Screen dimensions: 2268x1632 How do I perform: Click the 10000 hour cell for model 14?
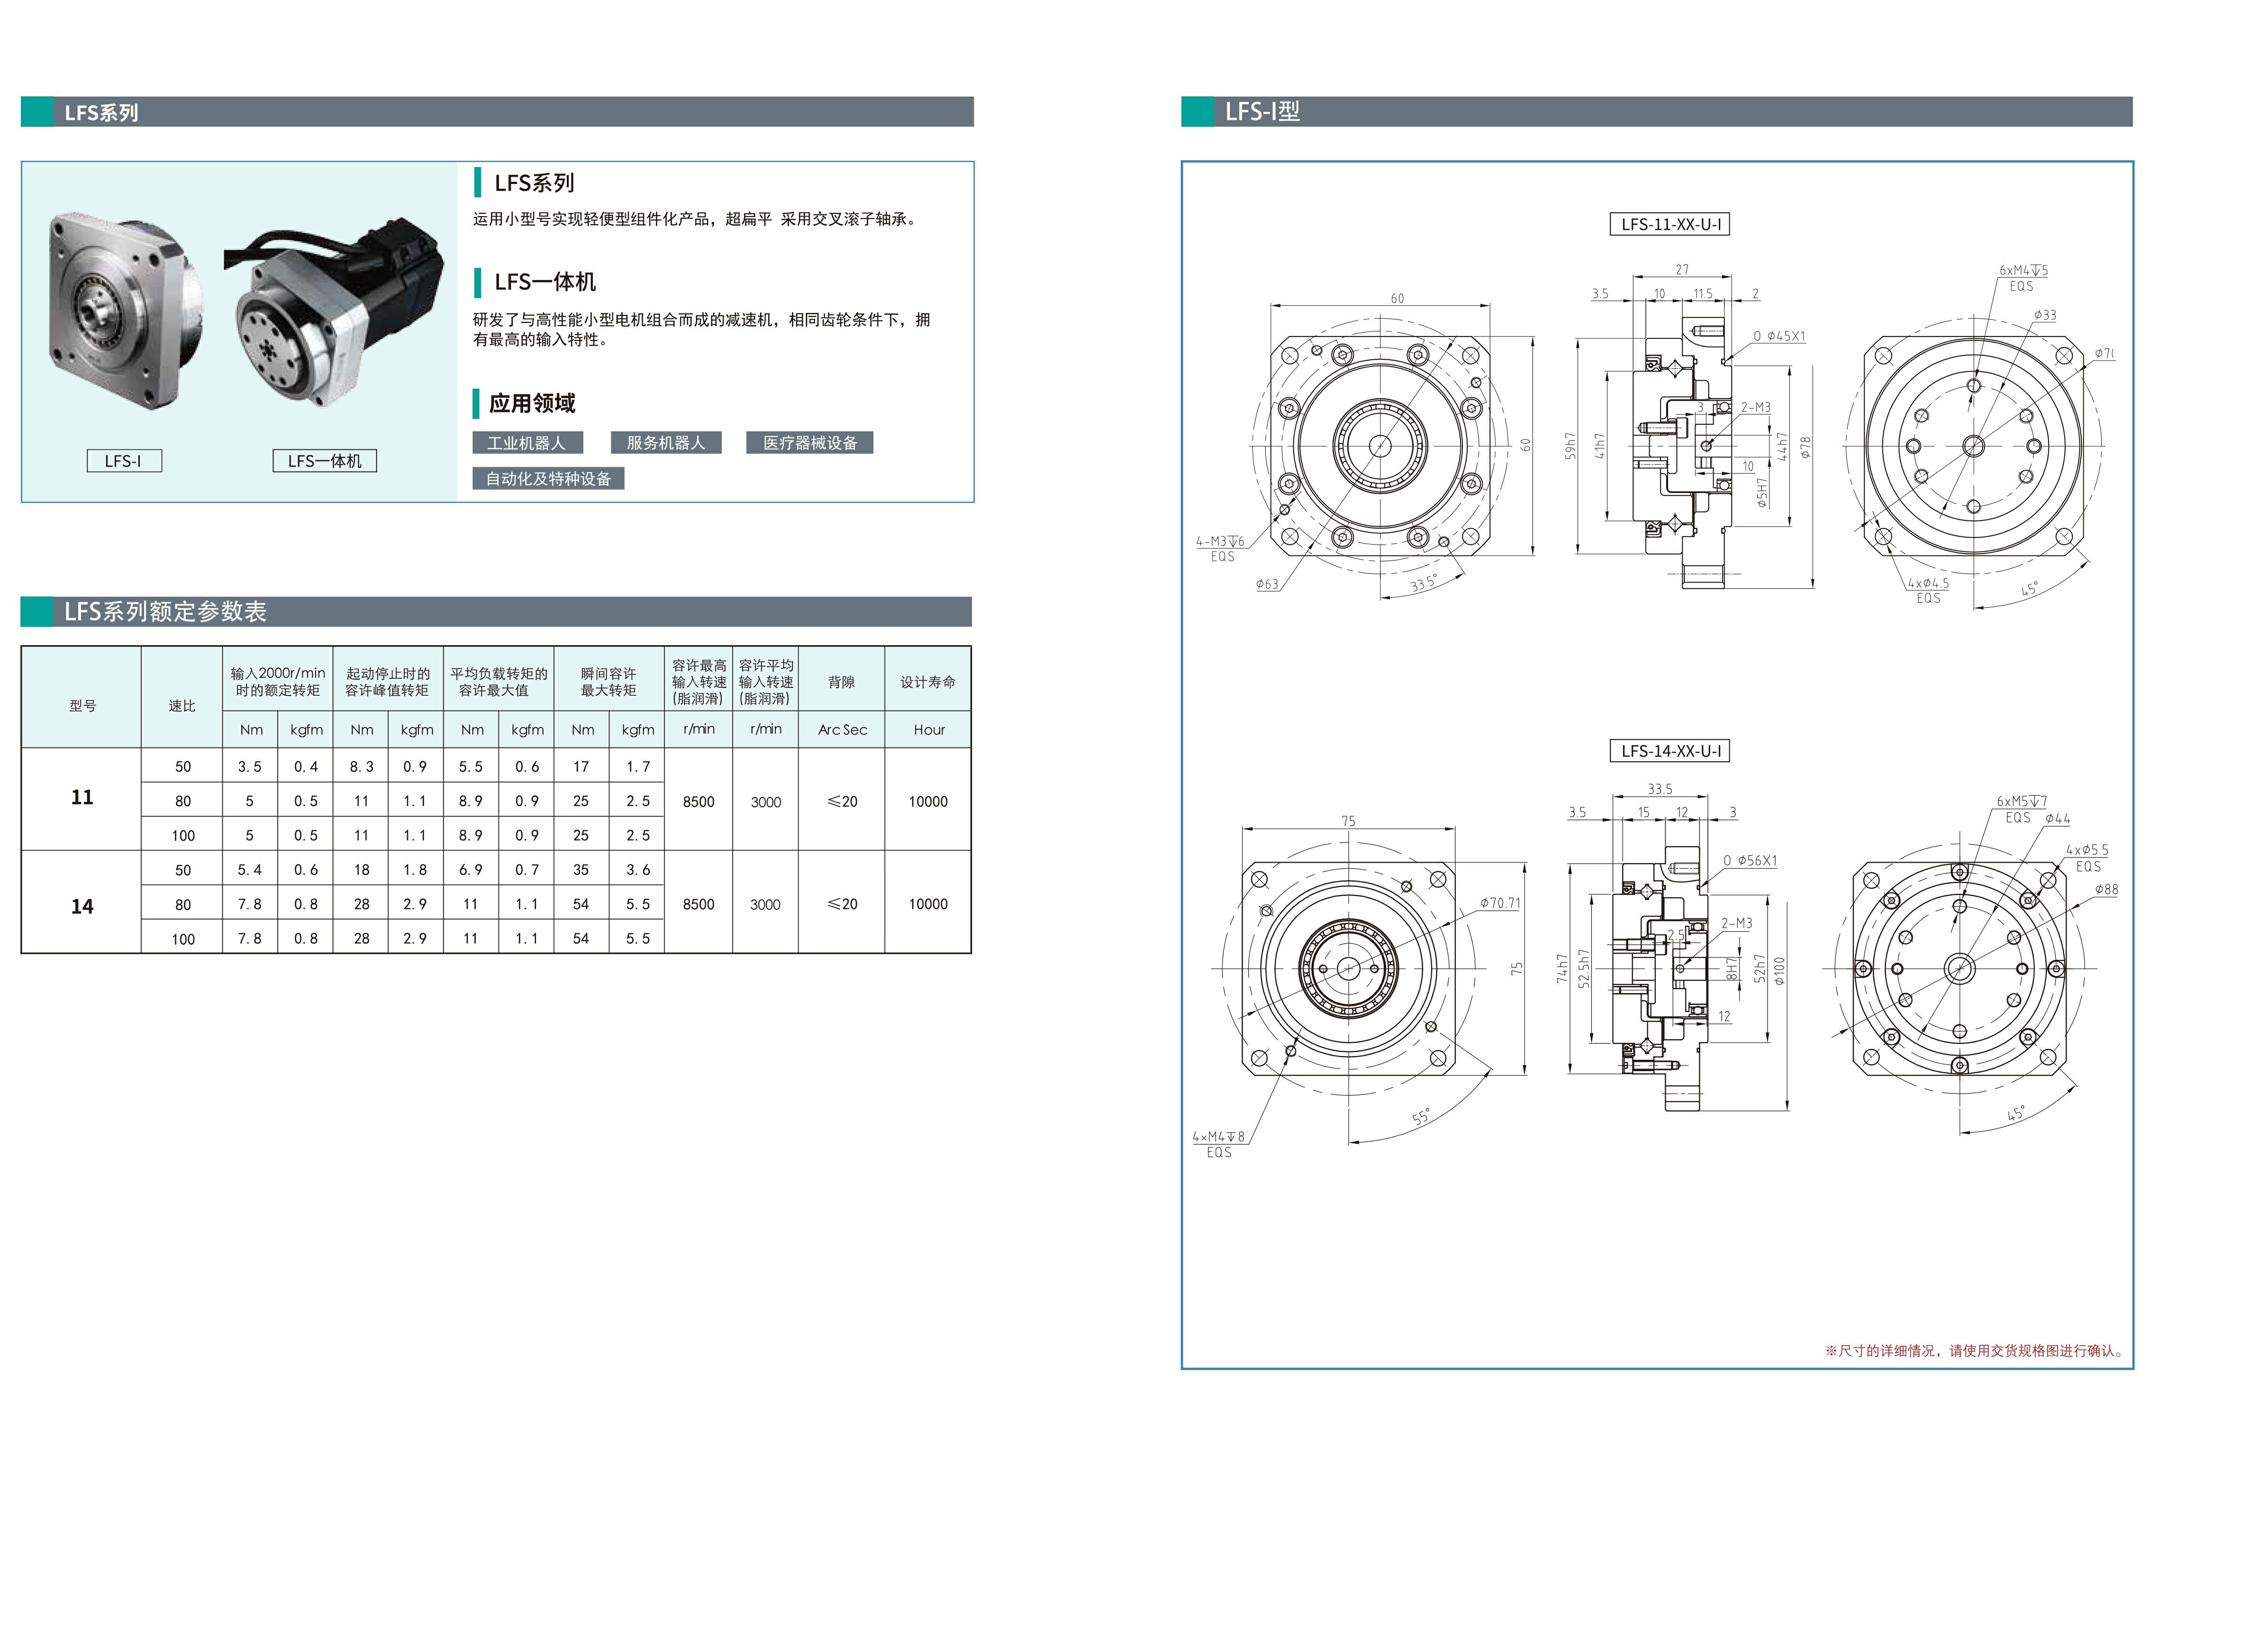(x=928, y=904)
